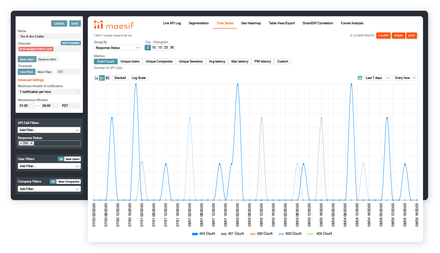The width and height of the screenshot is (440, 253).
Task: Remove the ≠ 200 response status filter
Action: 31,143
